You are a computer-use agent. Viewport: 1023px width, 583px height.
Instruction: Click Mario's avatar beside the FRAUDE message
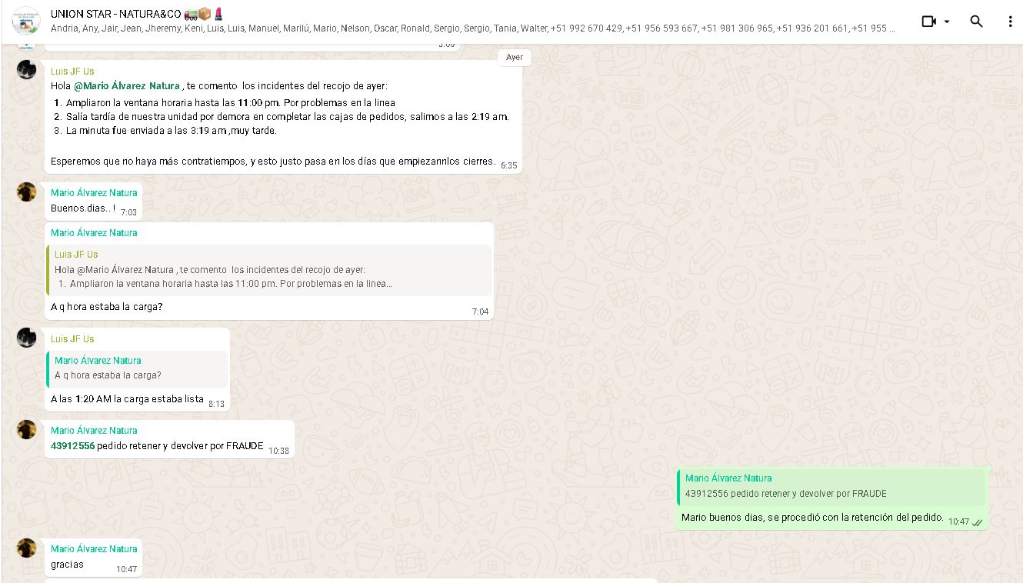point(27,430)
